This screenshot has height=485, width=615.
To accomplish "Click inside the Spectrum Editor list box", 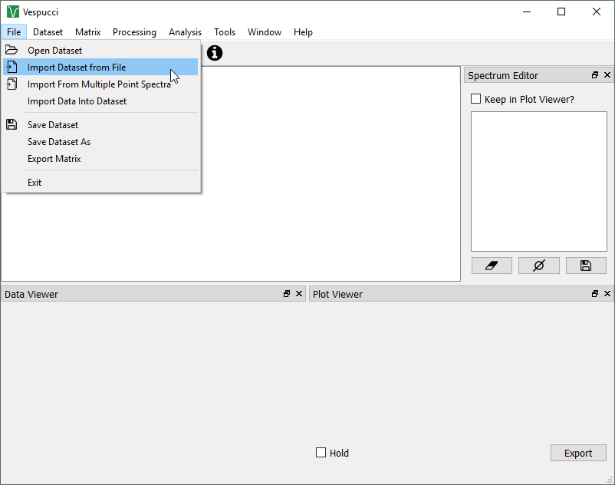I will click(539, 181).
